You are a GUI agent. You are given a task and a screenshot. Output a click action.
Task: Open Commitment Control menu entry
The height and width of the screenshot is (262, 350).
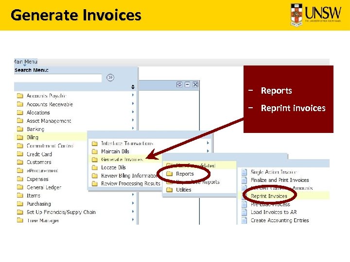coord(50,146)
